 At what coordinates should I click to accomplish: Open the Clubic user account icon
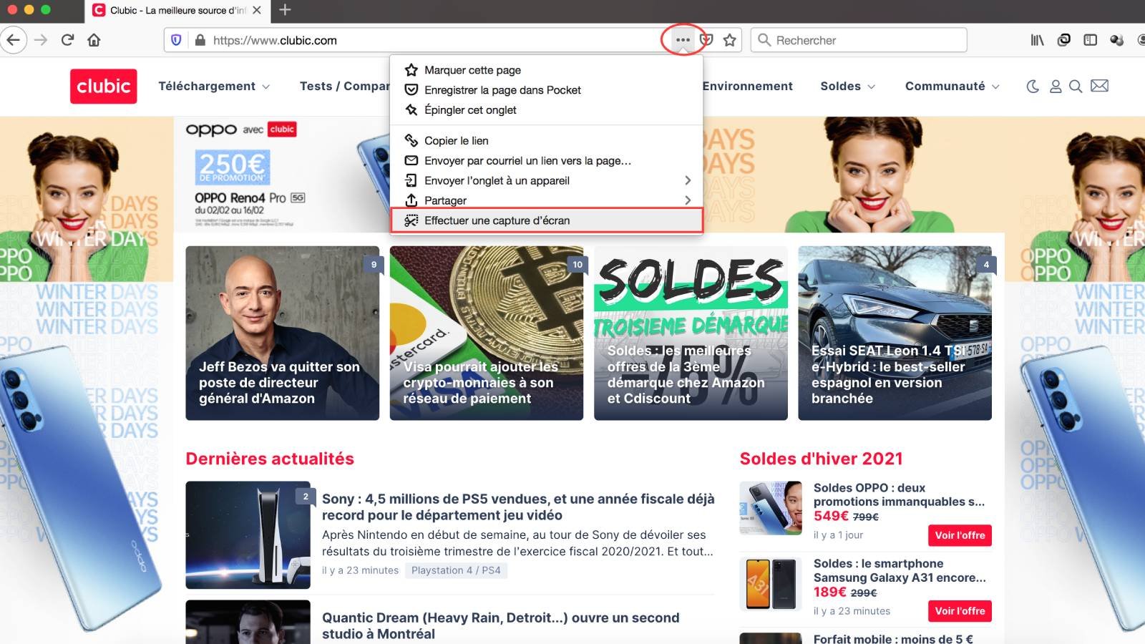(1056, 86)
